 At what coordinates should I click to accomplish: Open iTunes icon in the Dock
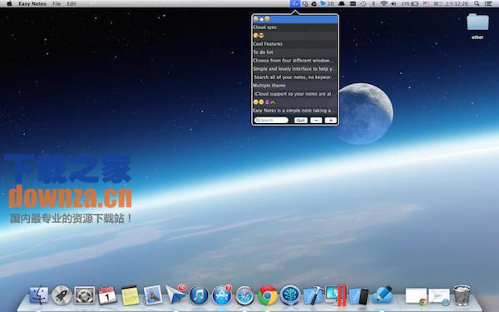199,295
